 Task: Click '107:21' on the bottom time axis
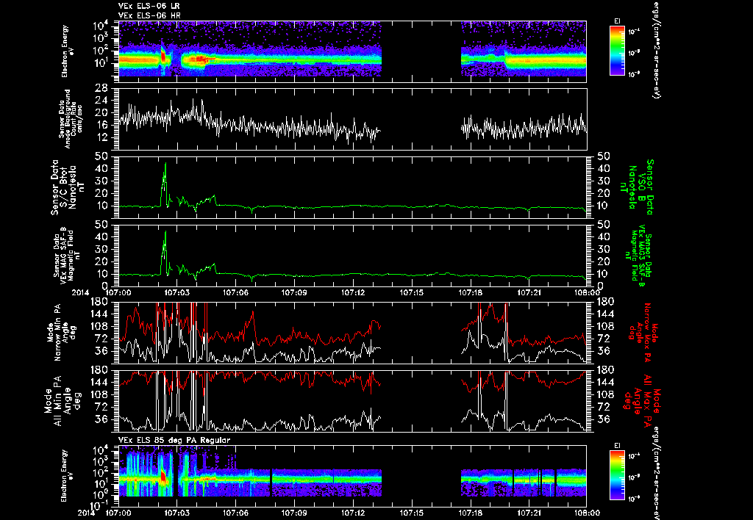(x=529, y=513)
